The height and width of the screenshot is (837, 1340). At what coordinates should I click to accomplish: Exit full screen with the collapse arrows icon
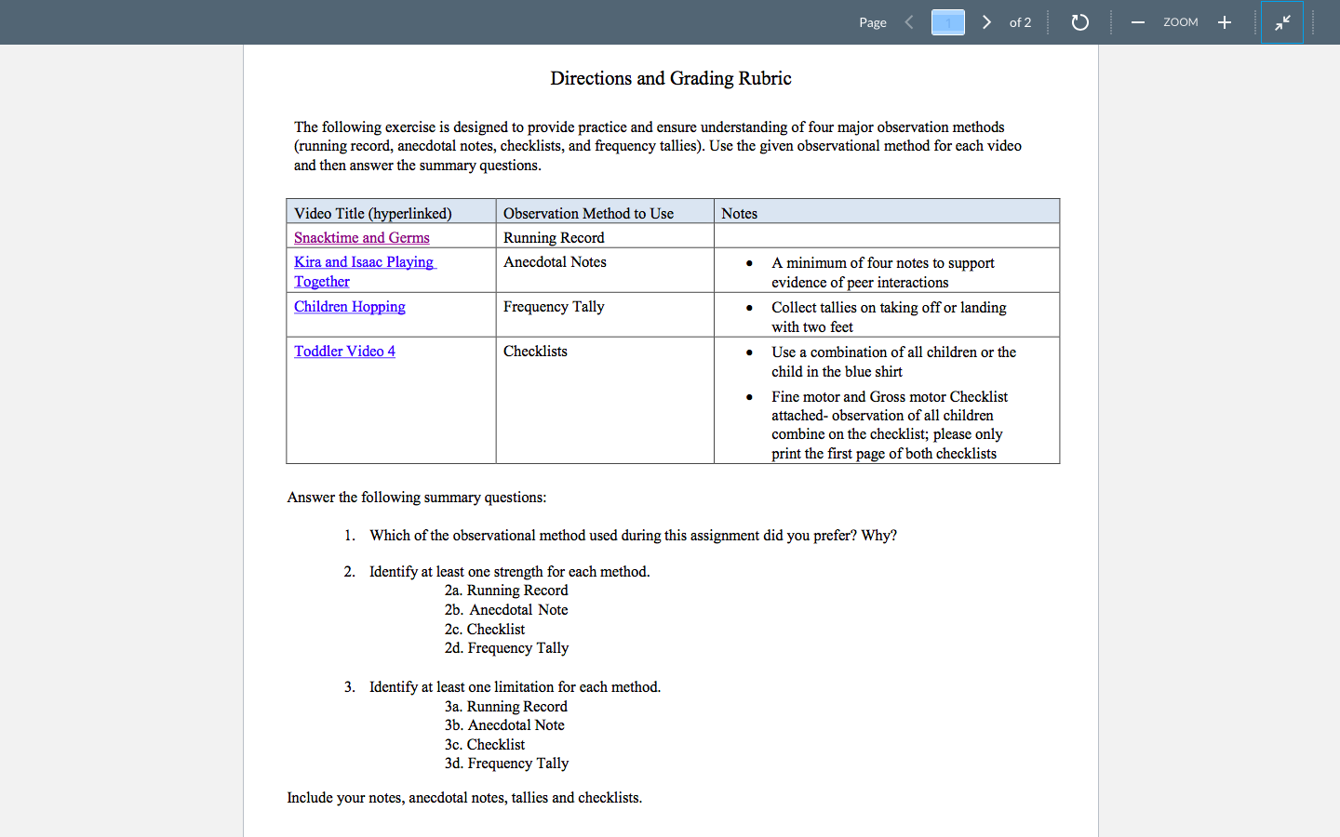click(1282, 22)
